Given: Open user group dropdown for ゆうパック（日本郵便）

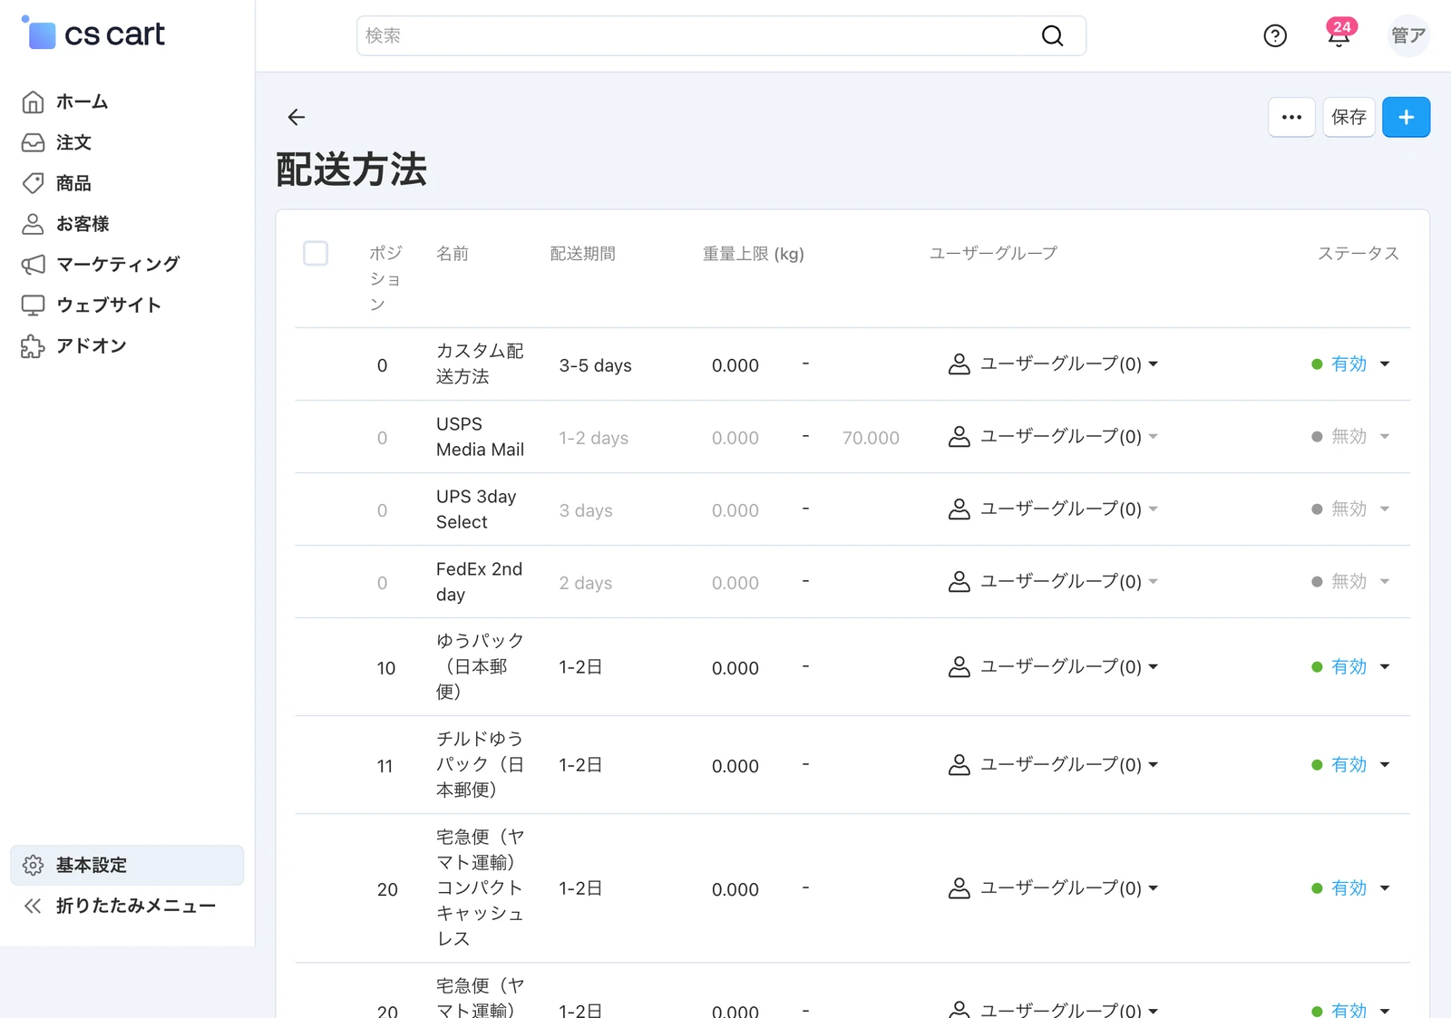Looking at the screenshot, I should pos(1053,667).
